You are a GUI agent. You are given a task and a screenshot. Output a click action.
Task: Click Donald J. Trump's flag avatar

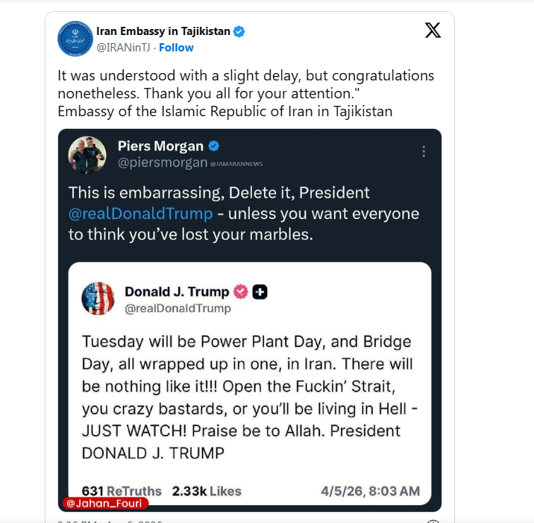click(x=98, y=299)
